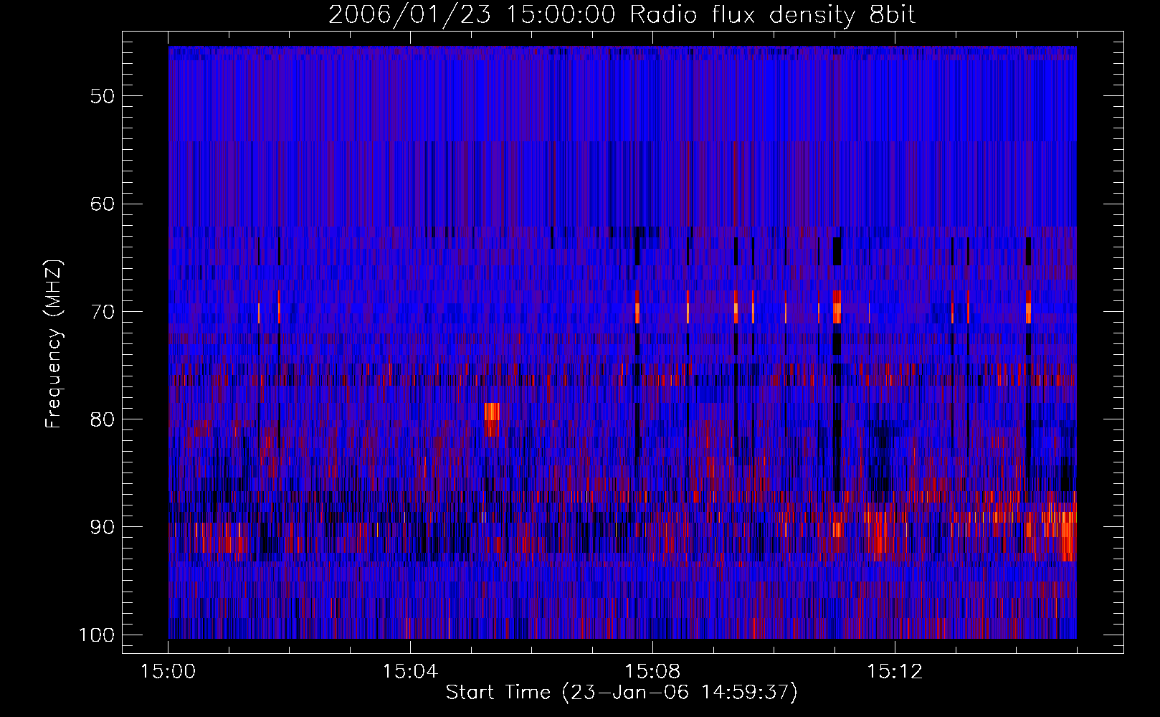Click the 15:00 time tick label
Image resolution: width=1160 pixels, height=717 pixels.
[168, 672]
